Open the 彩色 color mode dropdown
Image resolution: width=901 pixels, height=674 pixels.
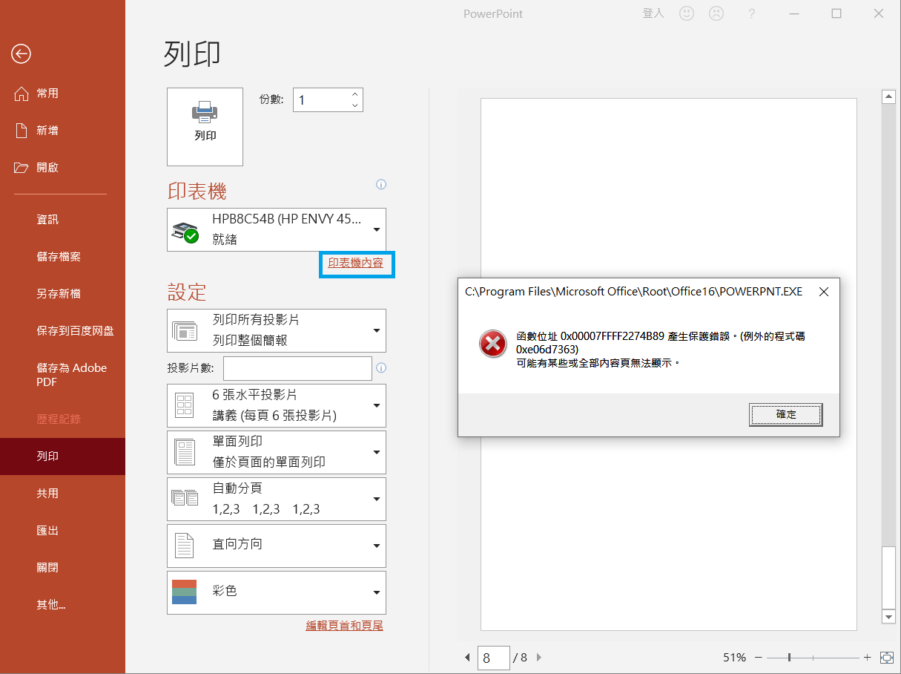click(277, 592)
